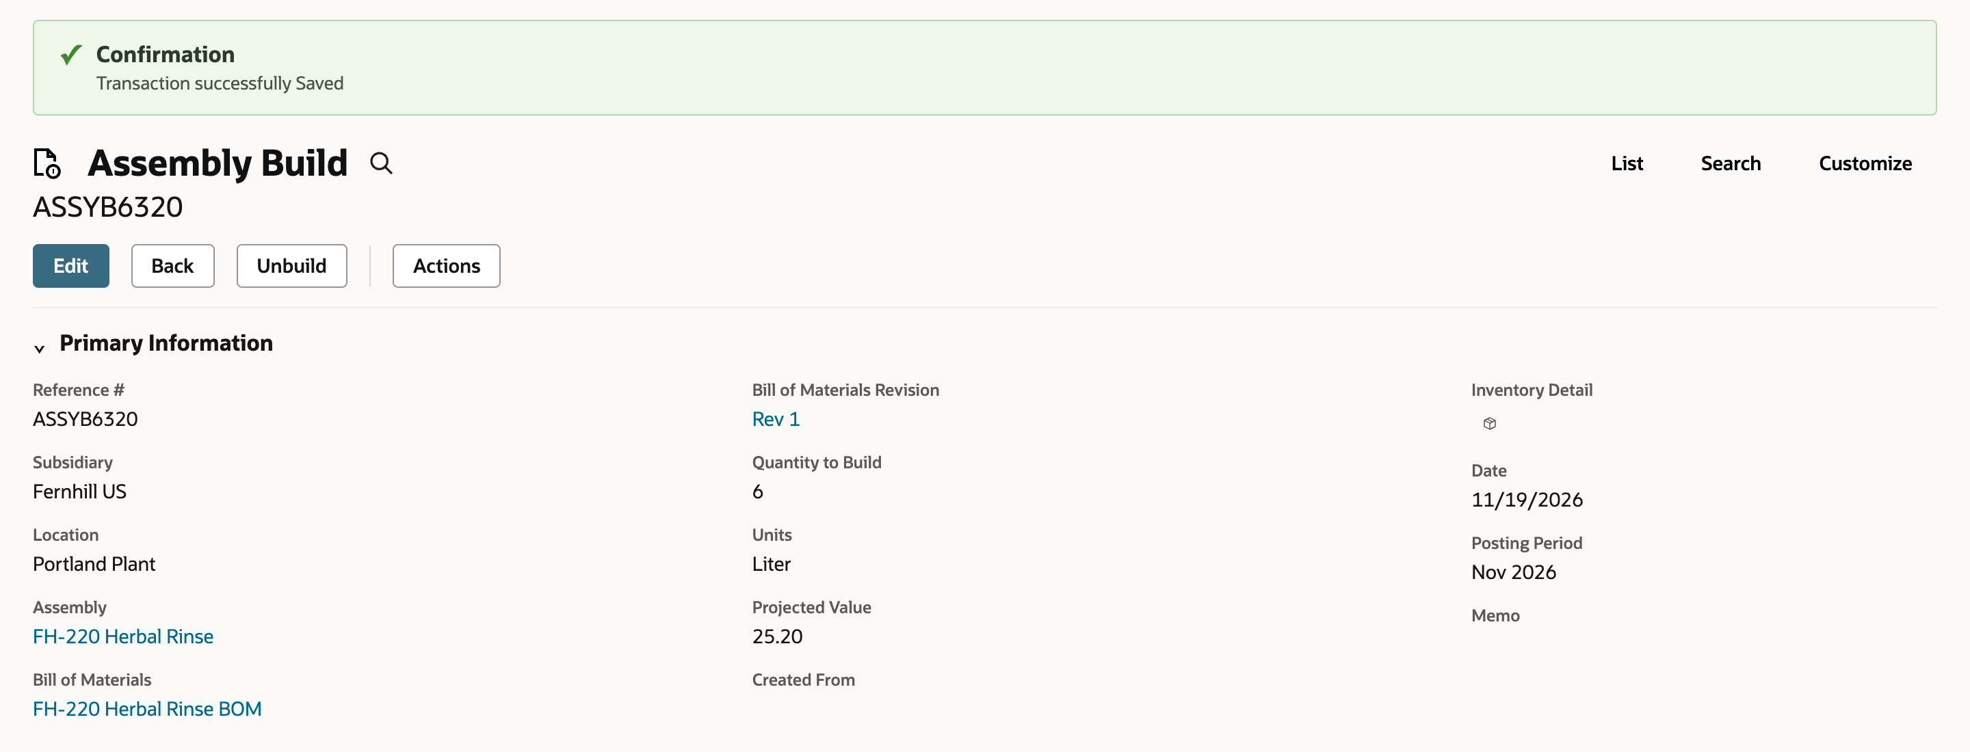Click the Subsidiary value Fernhill US

click(79, 492)
